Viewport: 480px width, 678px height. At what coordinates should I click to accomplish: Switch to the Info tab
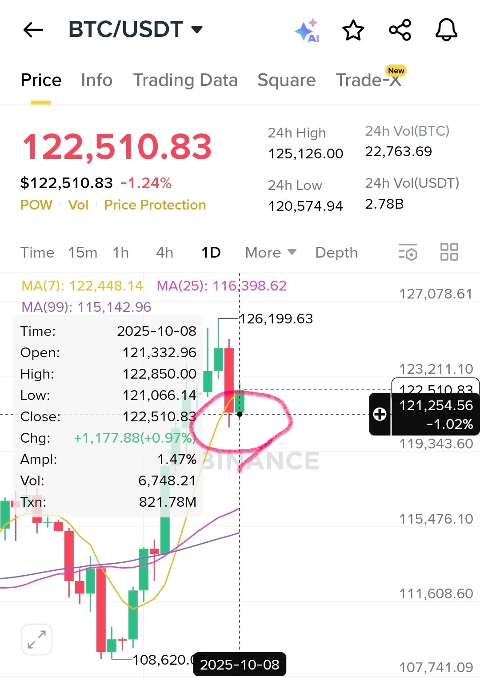tap(96, 80)
